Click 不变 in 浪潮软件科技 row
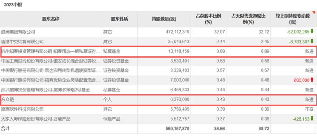The width and height of the screenshot is (317, 137). (x=309, y=109)
